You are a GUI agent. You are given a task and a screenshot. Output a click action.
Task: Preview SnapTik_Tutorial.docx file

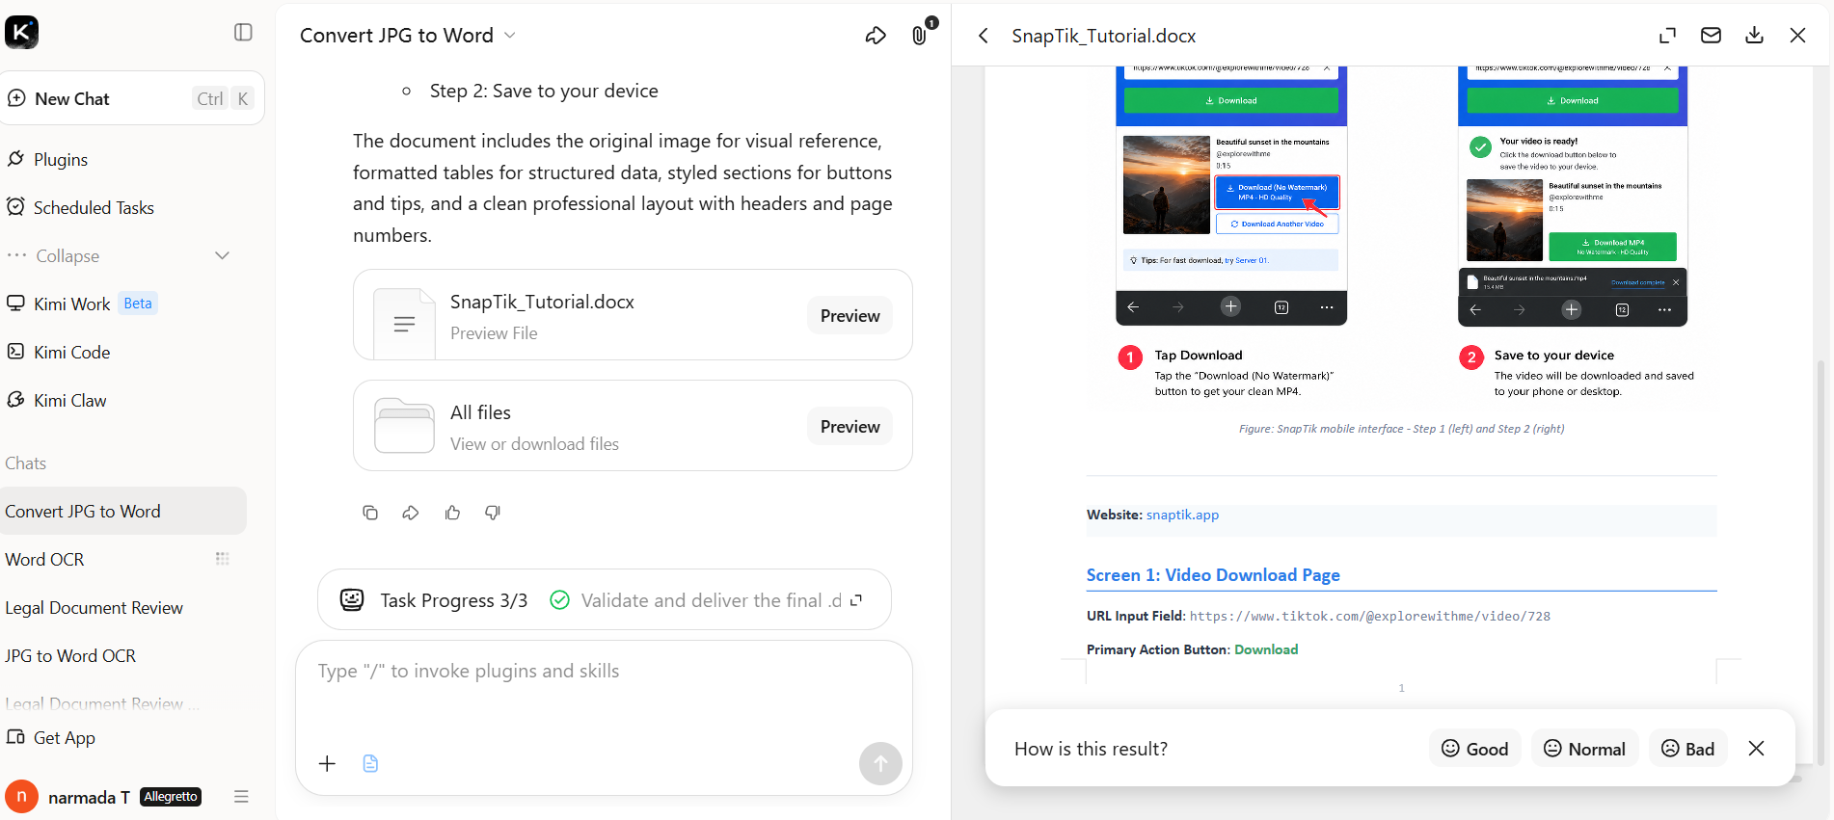tap(850, 316)
